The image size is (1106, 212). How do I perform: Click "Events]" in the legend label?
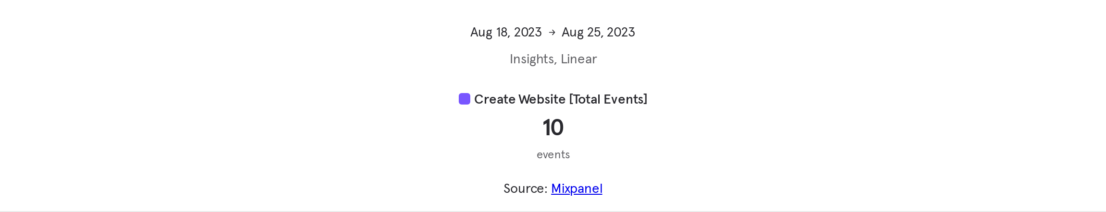click(x=626, y=99)
